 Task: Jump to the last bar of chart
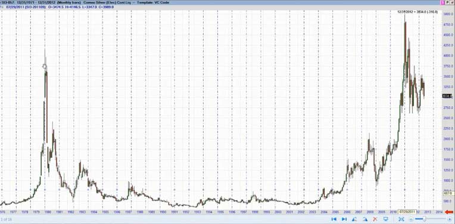pyautogui.click(x=344, y=219)
